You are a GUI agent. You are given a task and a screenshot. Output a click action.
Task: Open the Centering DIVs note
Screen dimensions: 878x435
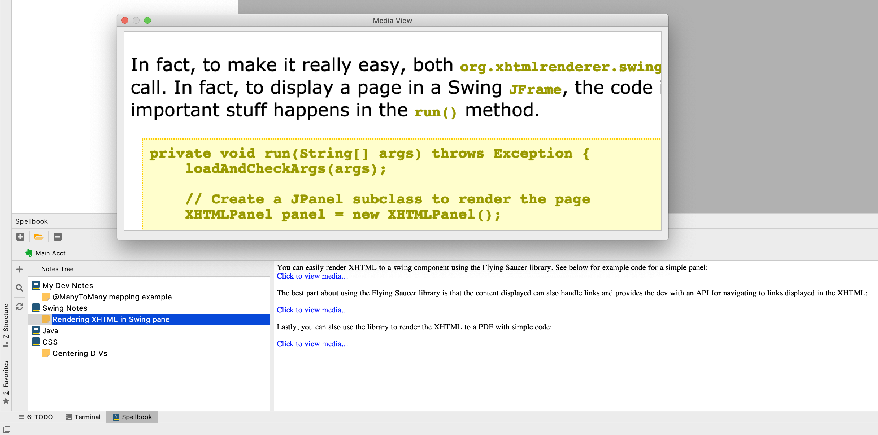pos(79,353)
